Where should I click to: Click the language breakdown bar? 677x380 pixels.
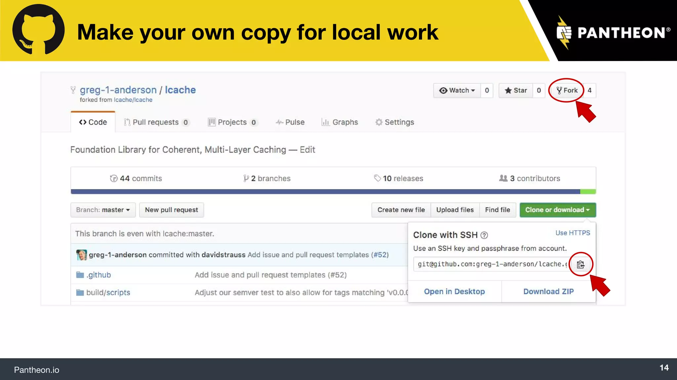click(333, 192)
